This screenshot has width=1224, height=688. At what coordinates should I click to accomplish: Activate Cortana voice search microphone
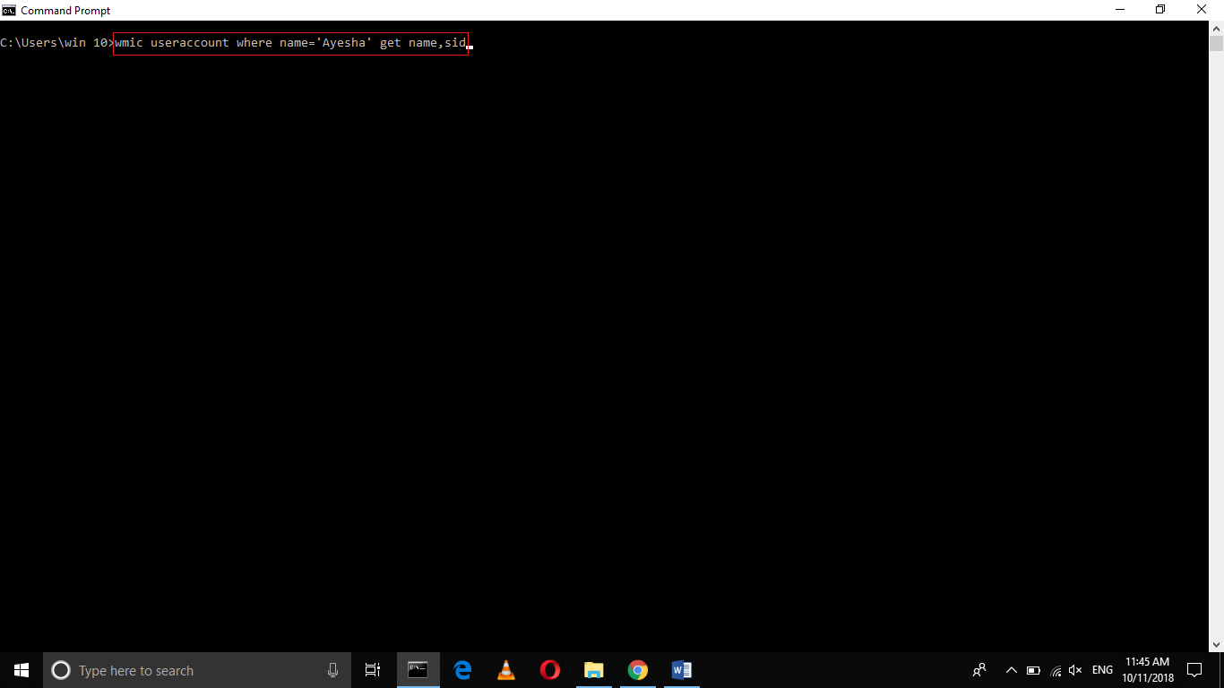pos(332,669)
